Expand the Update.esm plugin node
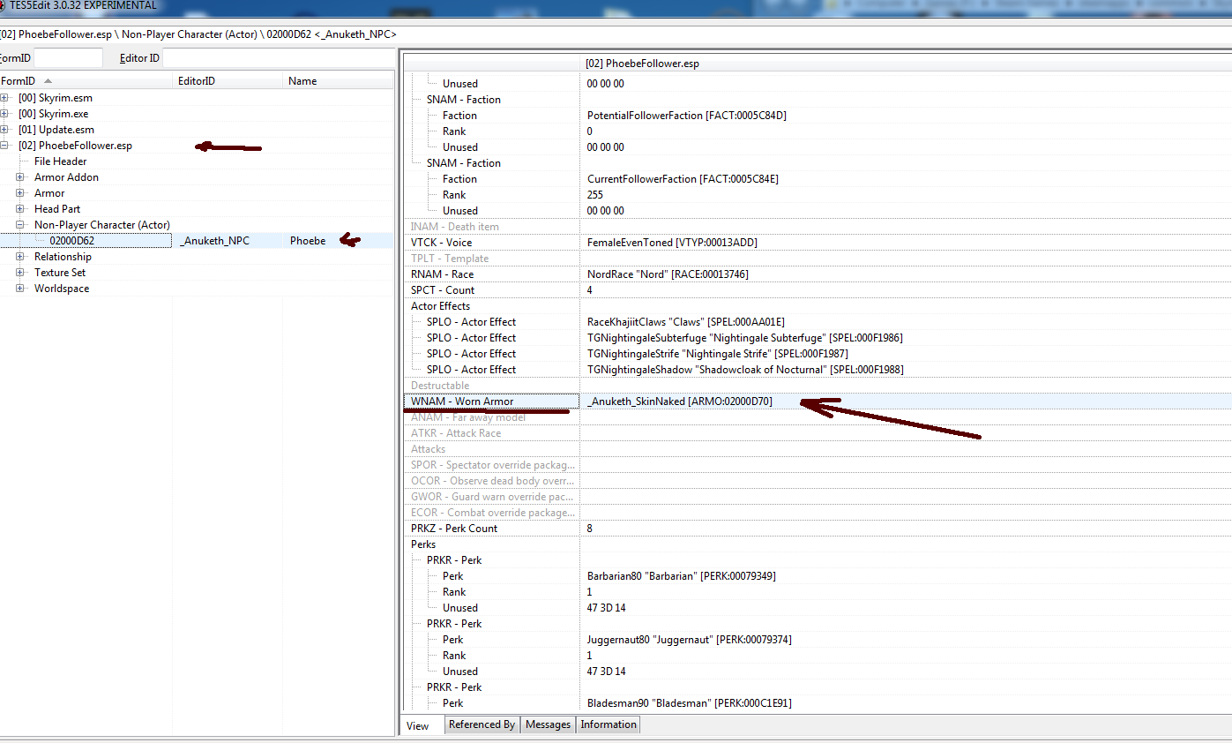Viewport: 1232px width, 743px height. tap(5, 130)
